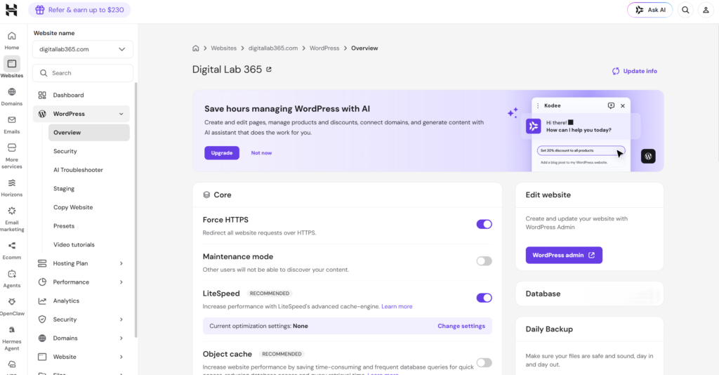719x375 pixels.
Task: Open the user profile icon
Action: click(x=706, y=10)
